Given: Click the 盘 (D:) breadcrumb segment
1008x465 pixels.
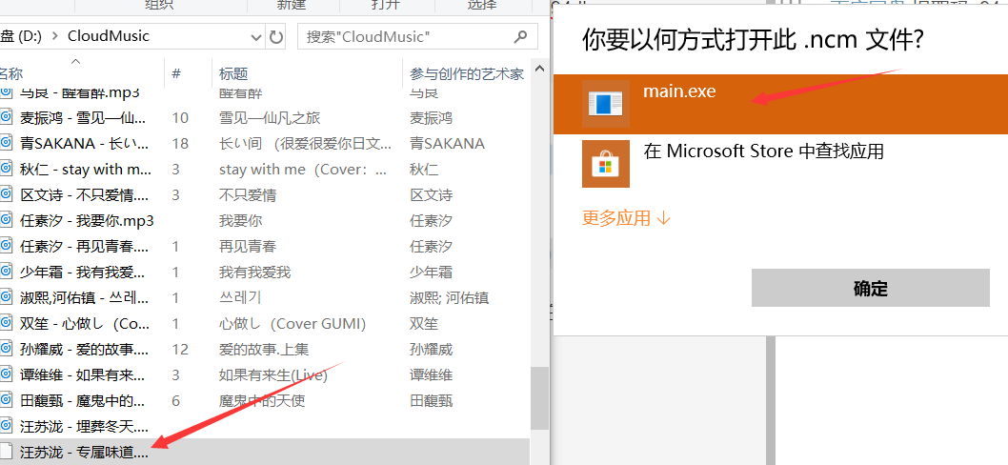Looking at the screenshot, I should coord(21,36).
